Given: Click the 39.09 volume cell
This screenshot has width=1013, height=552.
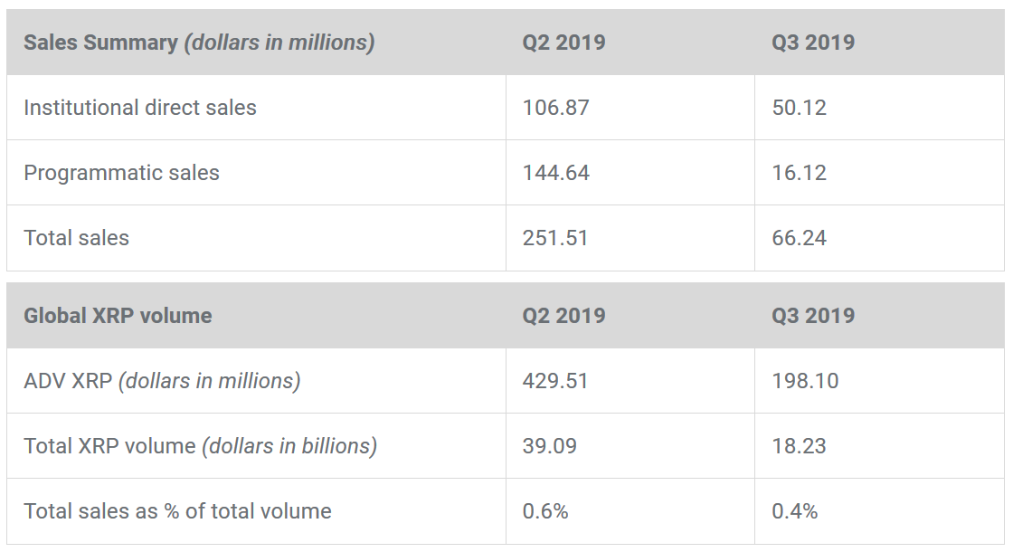Looking at the screenshot, I should coord(549,446).
